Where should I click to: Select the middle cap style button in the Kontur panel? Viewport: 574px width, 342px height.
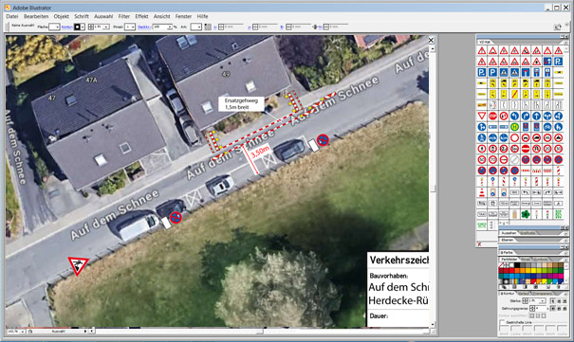559,301
